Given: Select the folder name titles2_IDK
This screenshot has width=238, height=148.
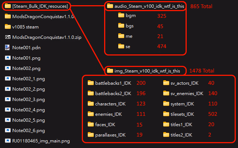Looking at the screenshot, I should [181, 135].
